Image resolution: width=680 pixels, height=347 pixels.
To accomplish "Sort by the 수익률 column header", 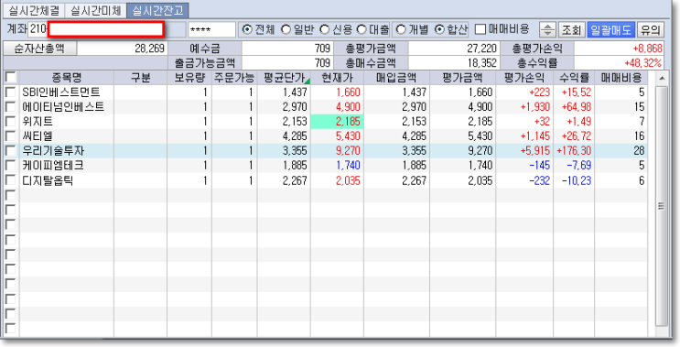I will pos(574,78).
